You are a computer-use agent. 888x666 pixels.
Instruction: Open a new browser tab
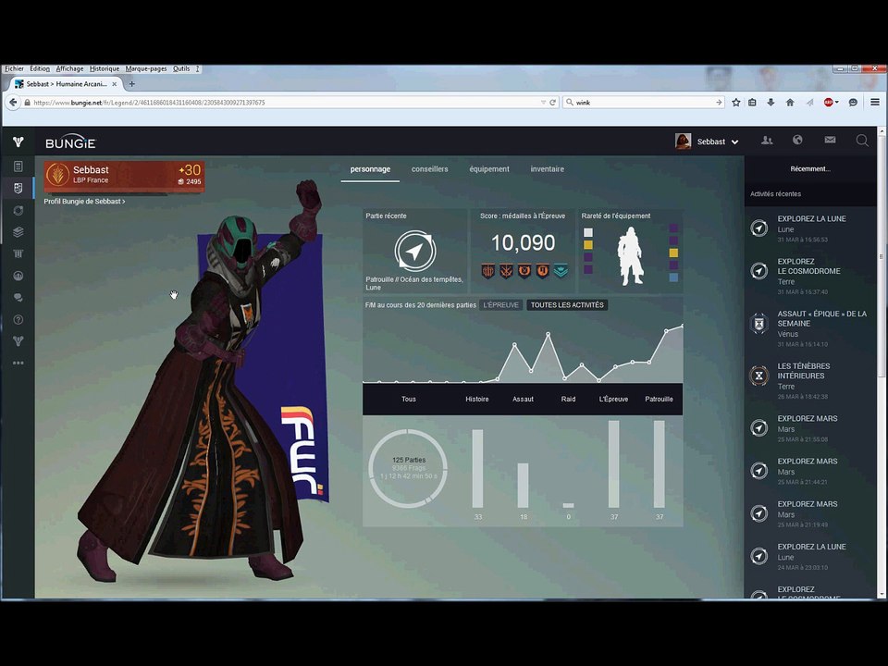pyautogui.click(x=132, y=84)
